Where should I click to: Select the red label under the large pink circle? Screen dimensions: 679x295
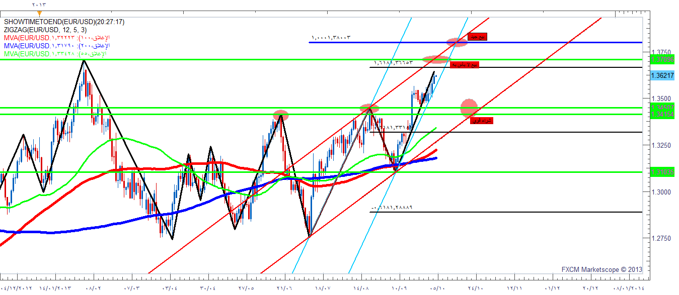coord(481,121)
